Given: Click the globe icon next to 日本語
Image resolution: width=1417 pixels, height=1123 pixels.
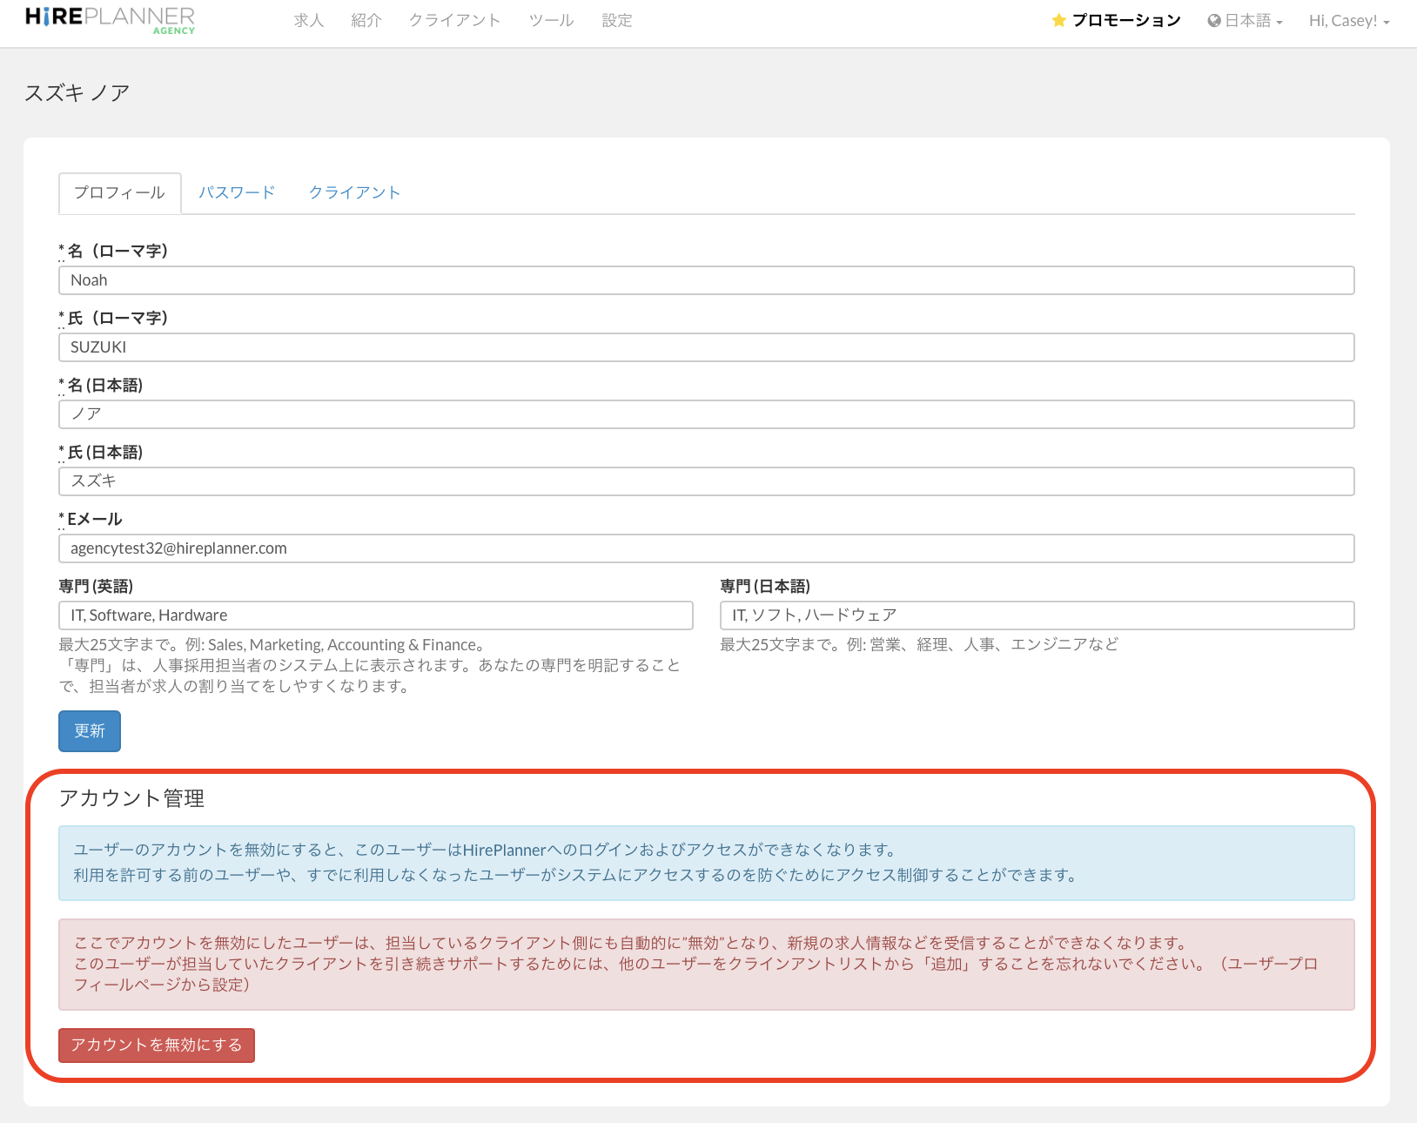Looking at the screenshot, I should [1213, 21].
